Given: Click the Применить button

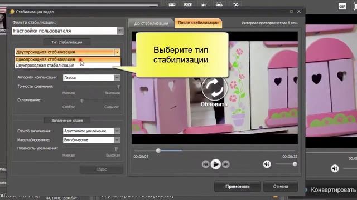Looking at the screenshot, I should point(238,187).
